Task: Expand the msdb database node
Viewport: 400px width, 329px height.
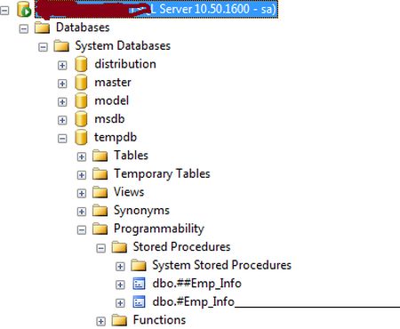Action: click(x=62, y=120)
